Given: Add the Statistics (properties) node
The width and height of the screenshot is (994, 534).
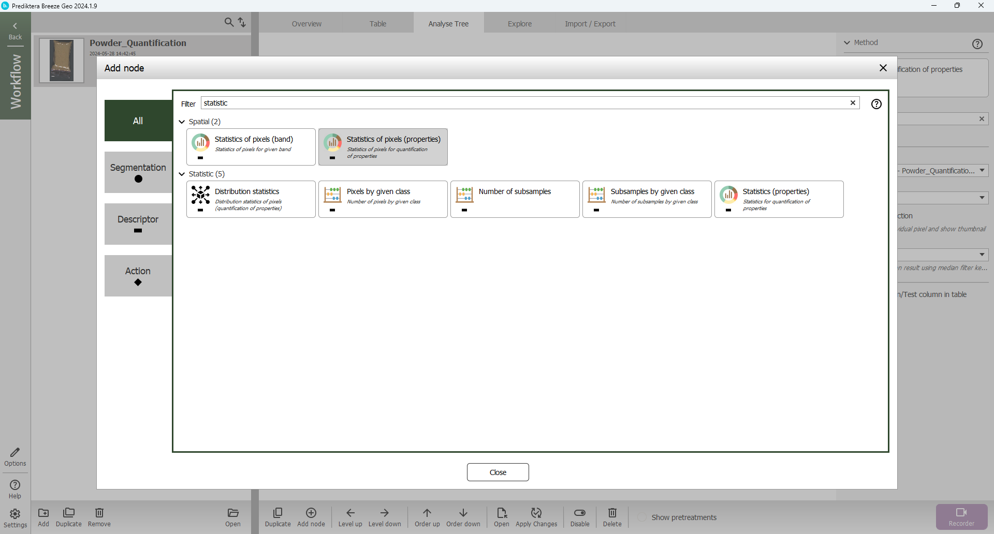Looking at the screenshot, I should [x=779, y=199].
